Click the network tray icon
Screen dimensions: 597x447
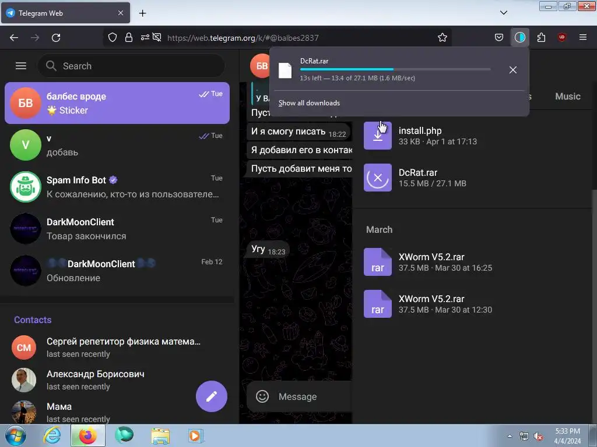click(x=524, y=437)
